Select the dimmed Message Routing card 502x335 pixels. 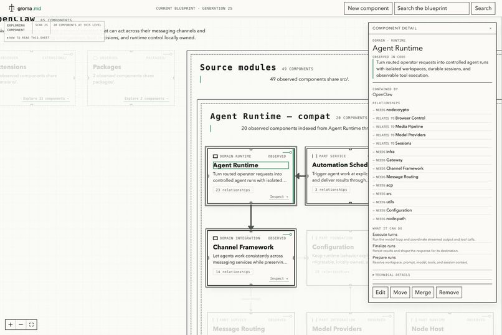250,324
